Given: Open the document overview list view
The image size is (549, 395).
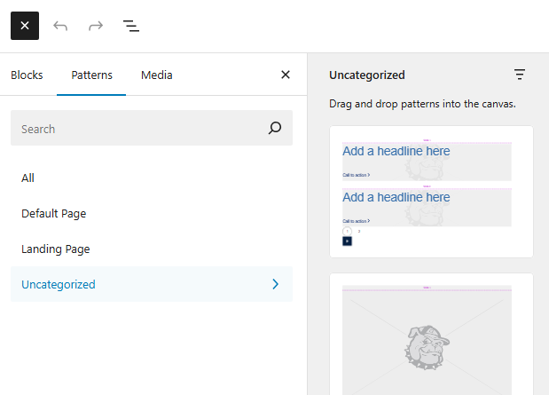Looking at the screenshot, I should pyautogui.click(x=131, y=26).
